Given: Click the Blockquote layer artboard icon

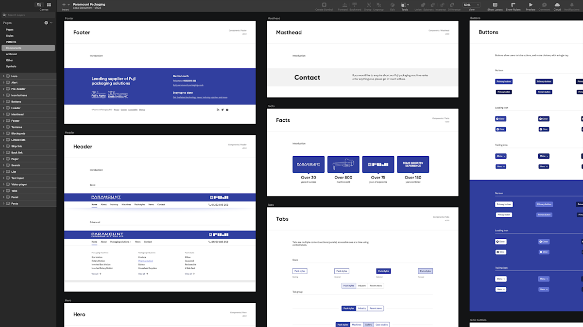Looking at the screenshot, I should coord(8,133).
